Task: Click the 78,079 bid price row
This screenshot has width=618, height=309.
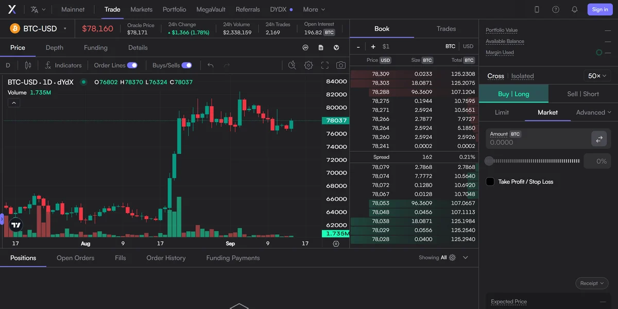Action: click(414, 167)
